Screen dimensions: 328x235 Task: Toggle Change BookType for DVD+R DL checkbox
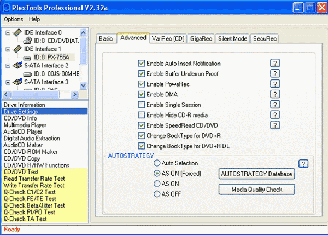click(x=142, y=146)
